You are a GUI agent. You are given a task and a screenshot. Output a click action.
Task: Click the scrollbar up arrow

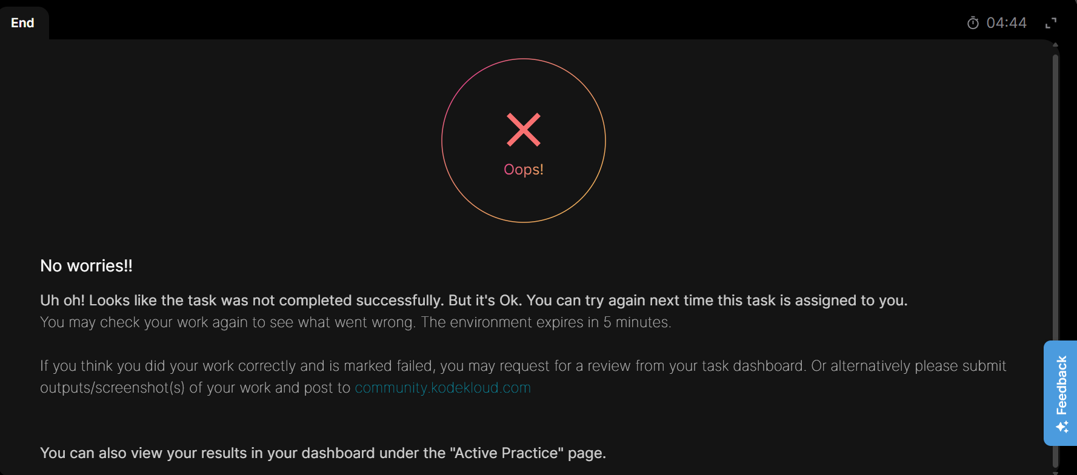click(1055, 45)
